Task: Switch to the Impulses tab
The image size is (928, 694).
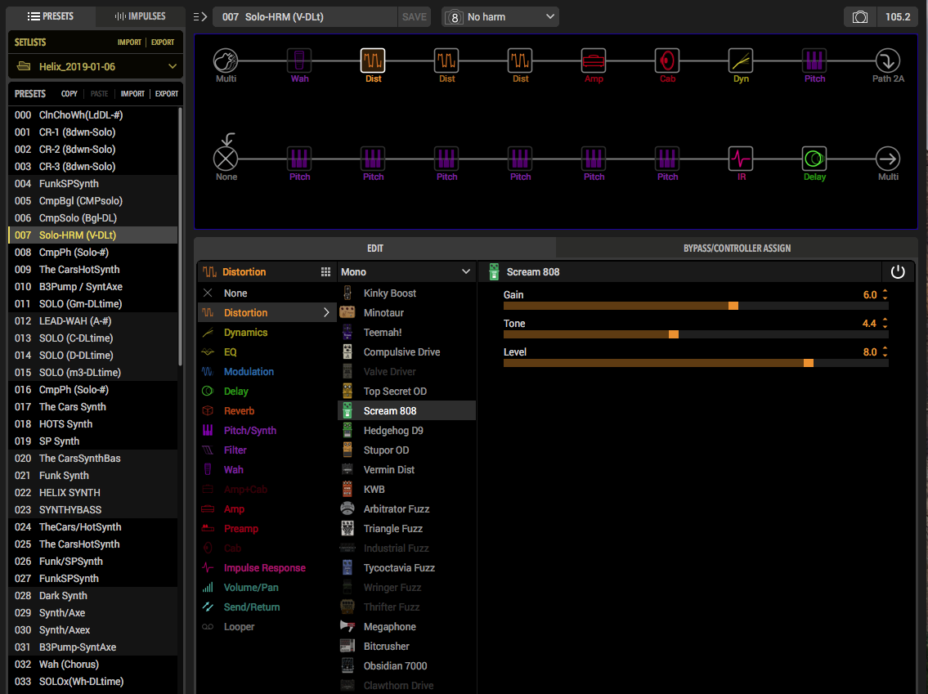Action: pos(140,16)
